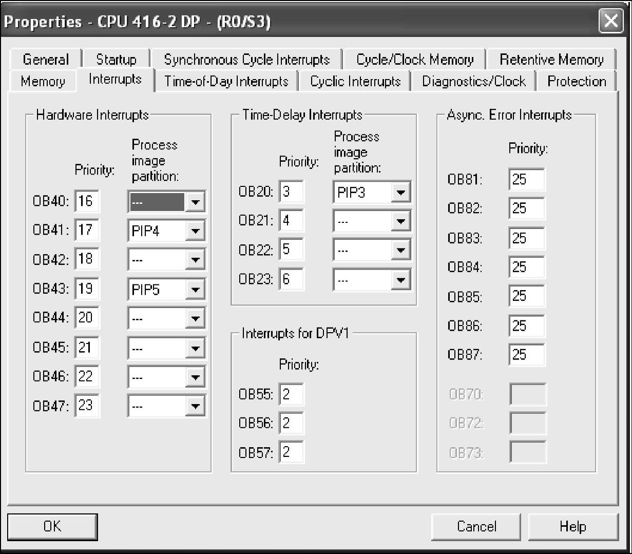632x554 pixels.
Task: Open the OB43 PIP5 partition dropdown
Action: tap(195, 290)
